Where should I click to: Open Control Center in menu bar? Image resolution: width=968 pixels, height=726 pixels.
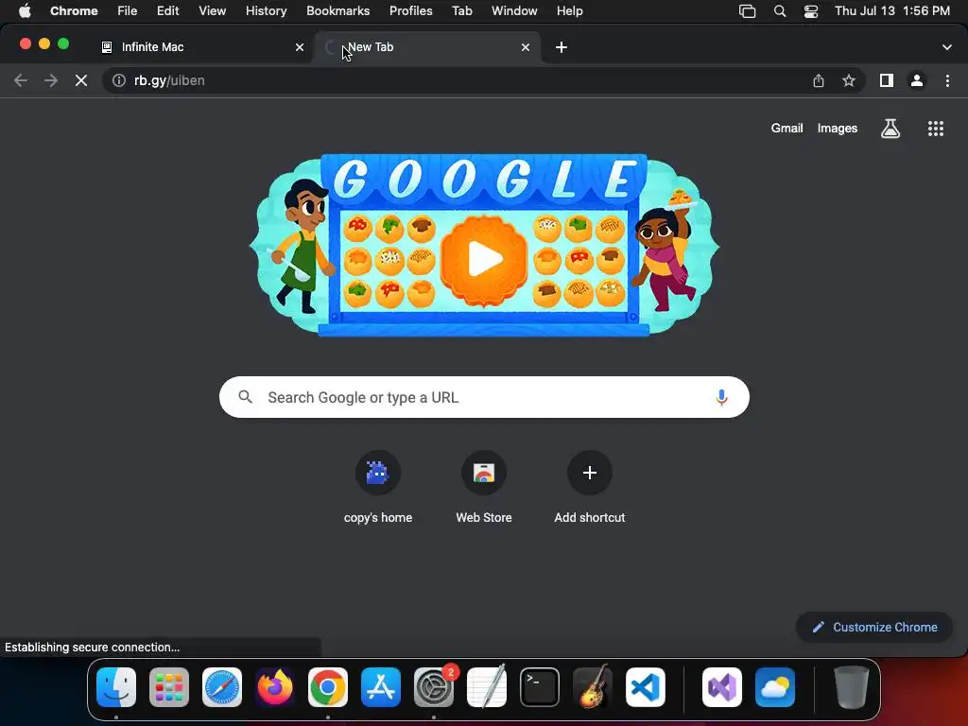810,11
